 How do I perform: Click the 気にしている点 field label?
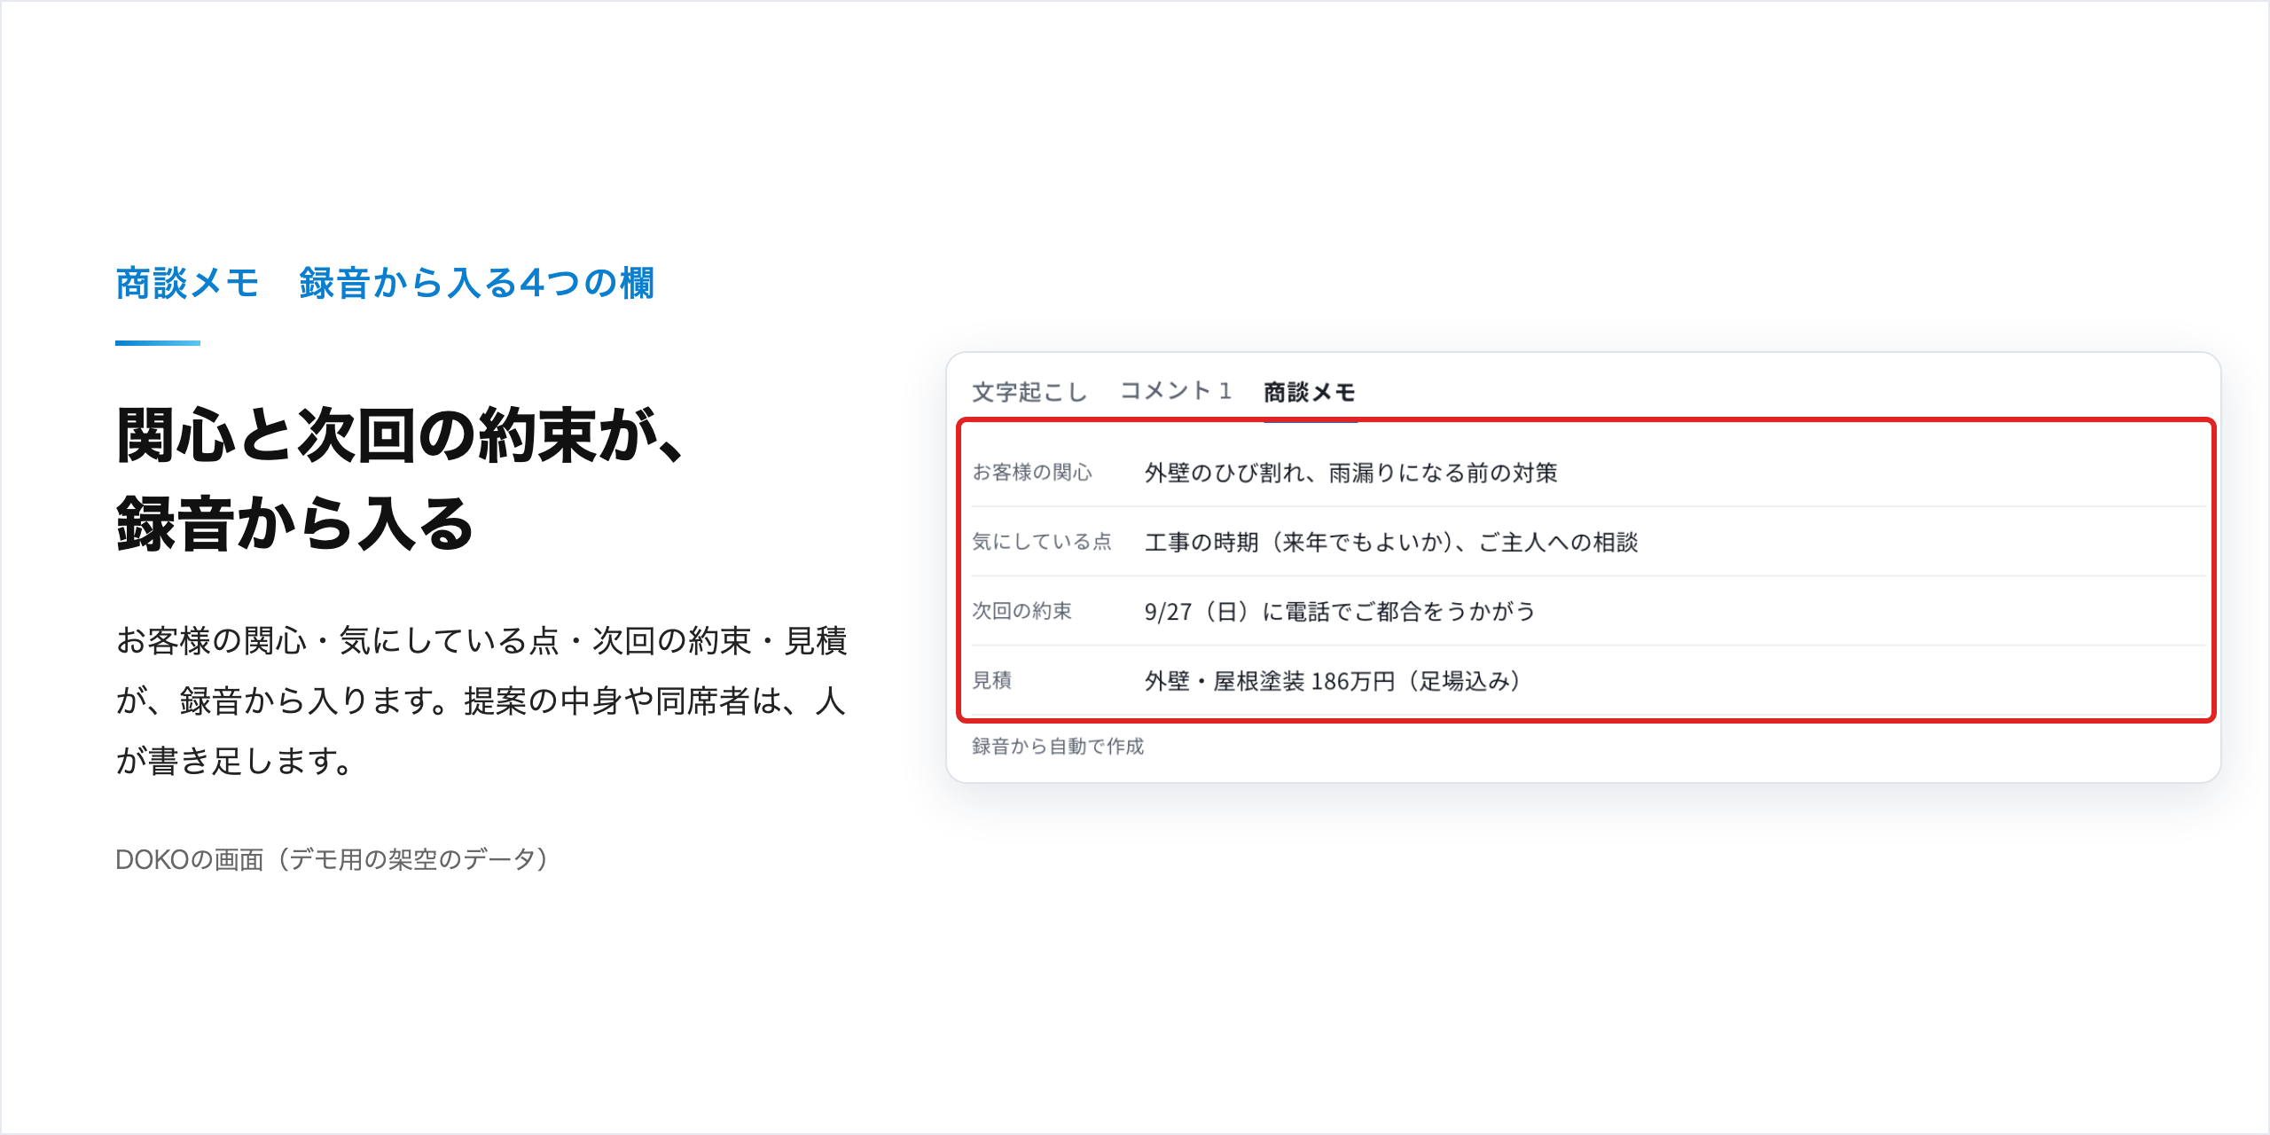(x=1042, y=542)
